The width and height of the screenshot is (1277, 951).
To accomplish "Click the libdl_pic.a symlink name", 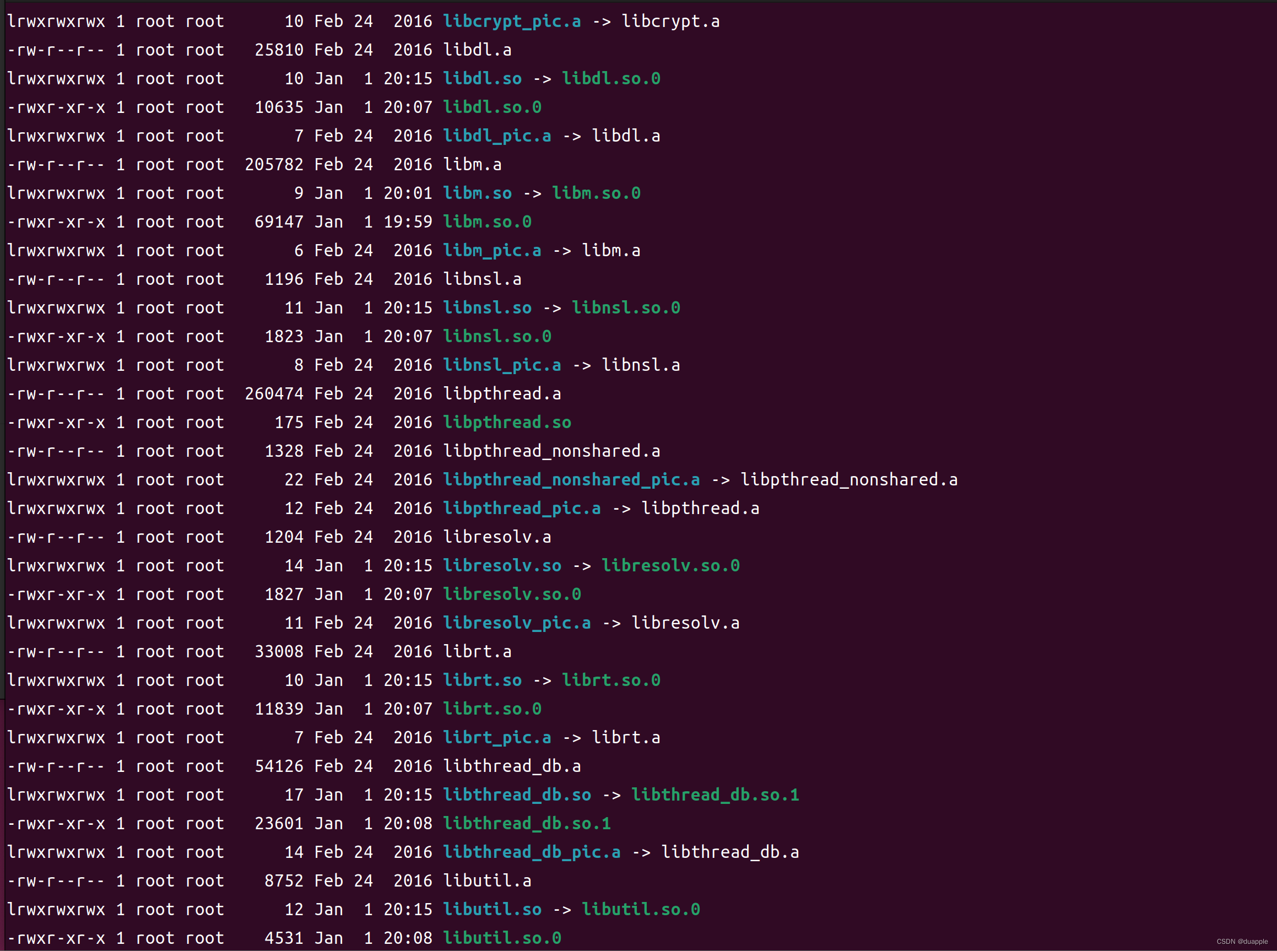I will (497, 137).
